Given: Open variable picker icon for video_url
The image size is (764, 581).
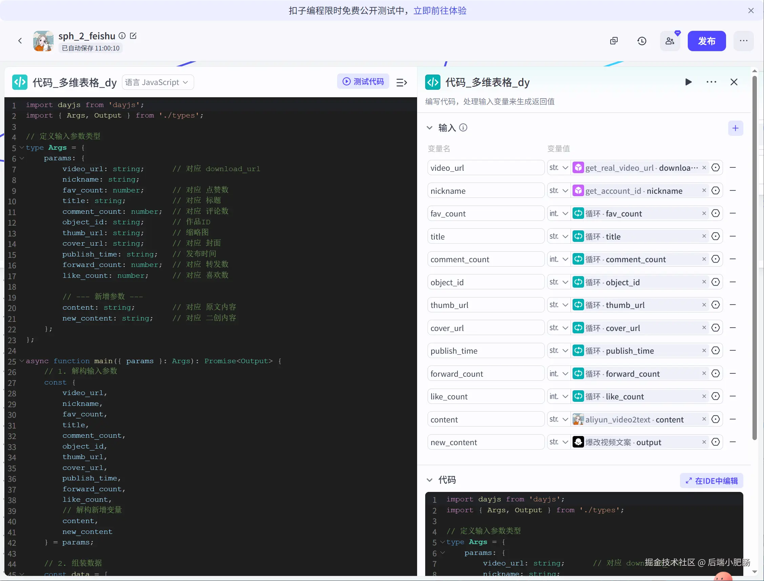Looking at the screenshot, I should (715, 168).
